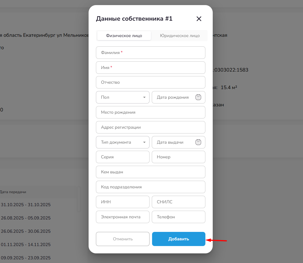Screen dimensions: 303x263
Task: Click the Кем выдан field
Action: [151, 172]
